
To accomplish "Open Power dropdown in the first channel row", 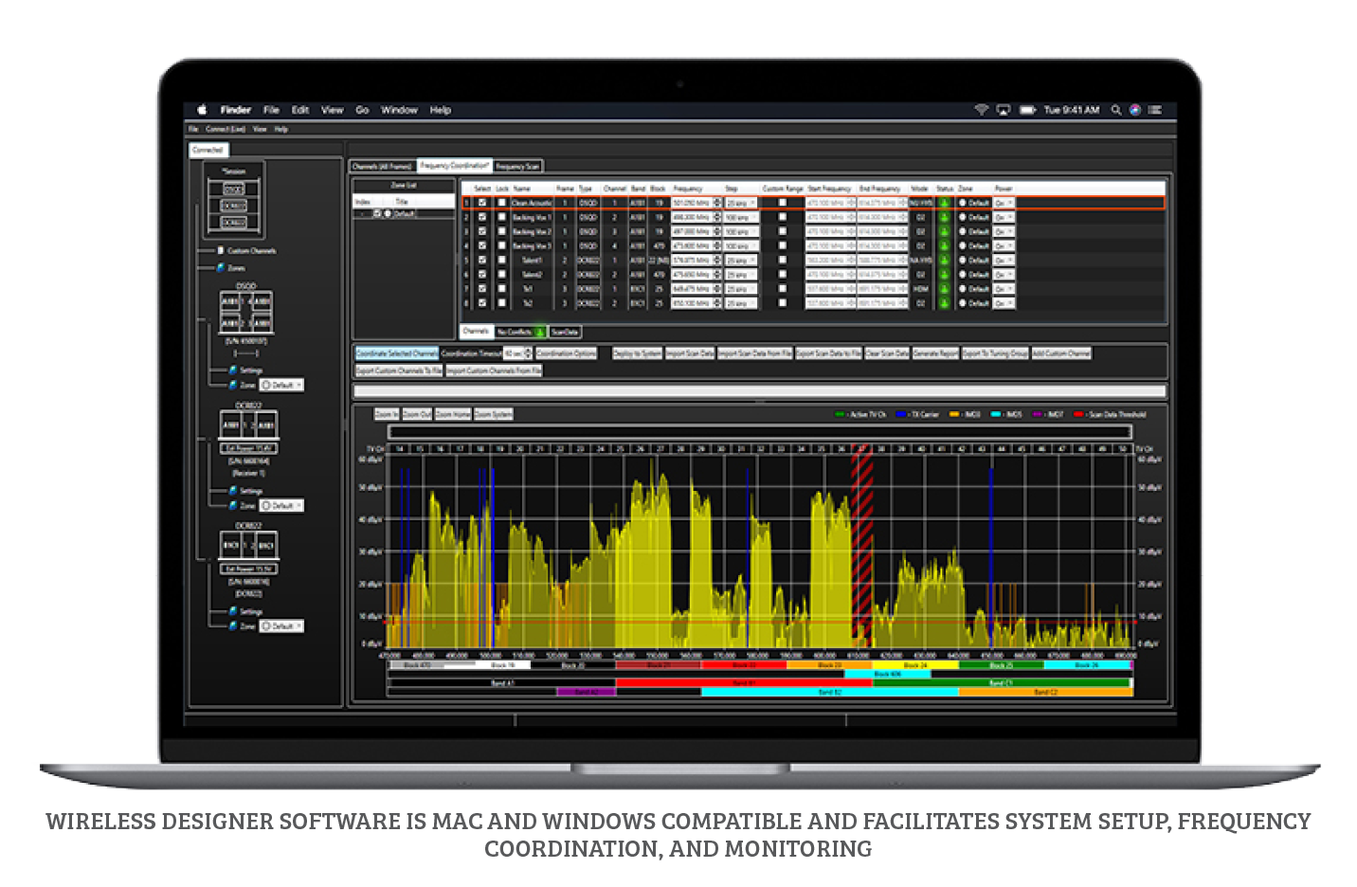I will (1004, 203).
